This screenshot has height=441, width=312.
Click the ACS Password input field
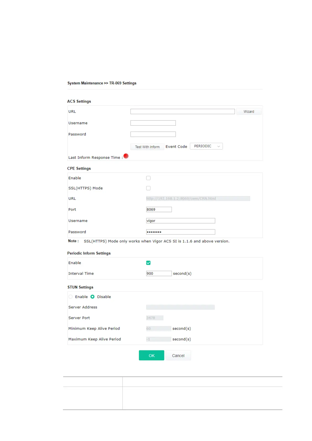point(153,134)
